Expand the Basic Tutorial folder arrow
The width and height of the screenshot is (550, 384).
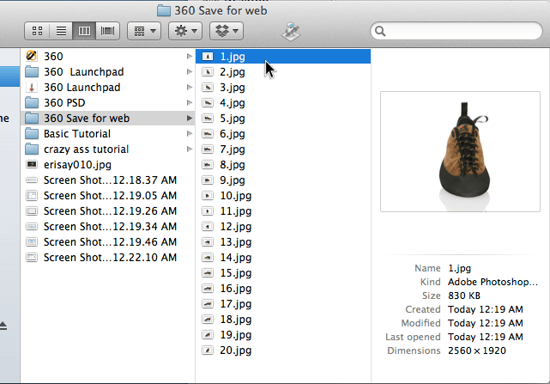189,134
